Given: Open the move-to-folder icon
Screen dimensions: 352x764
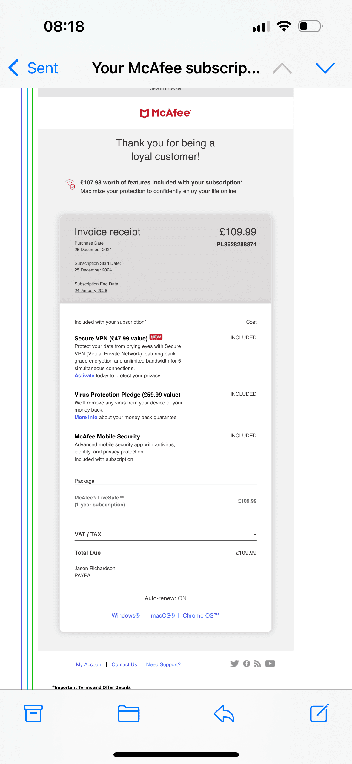Looking at the screenshot, I should [x=128, y=713].
